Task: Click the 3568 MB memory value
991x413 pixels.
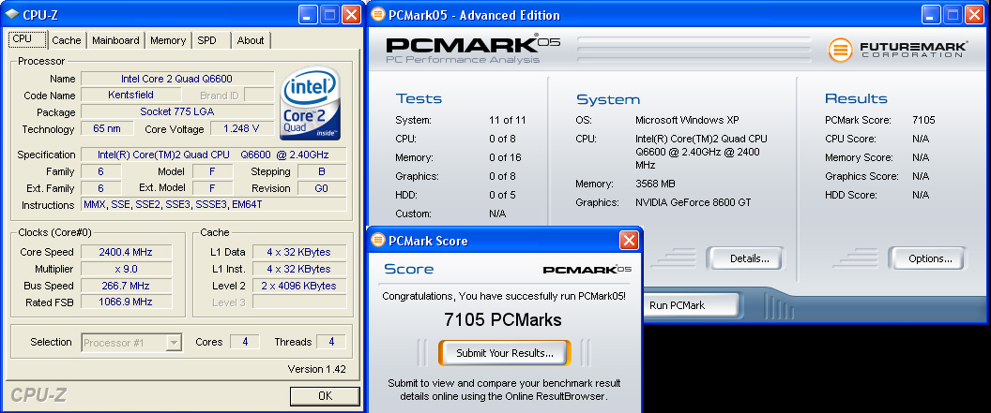Action: click(x=655, y=184)
